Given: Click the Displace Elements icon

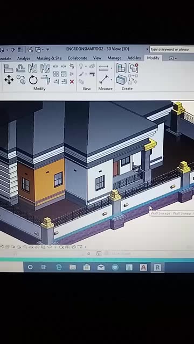Looking at the screenshot, I should (92, 66).
